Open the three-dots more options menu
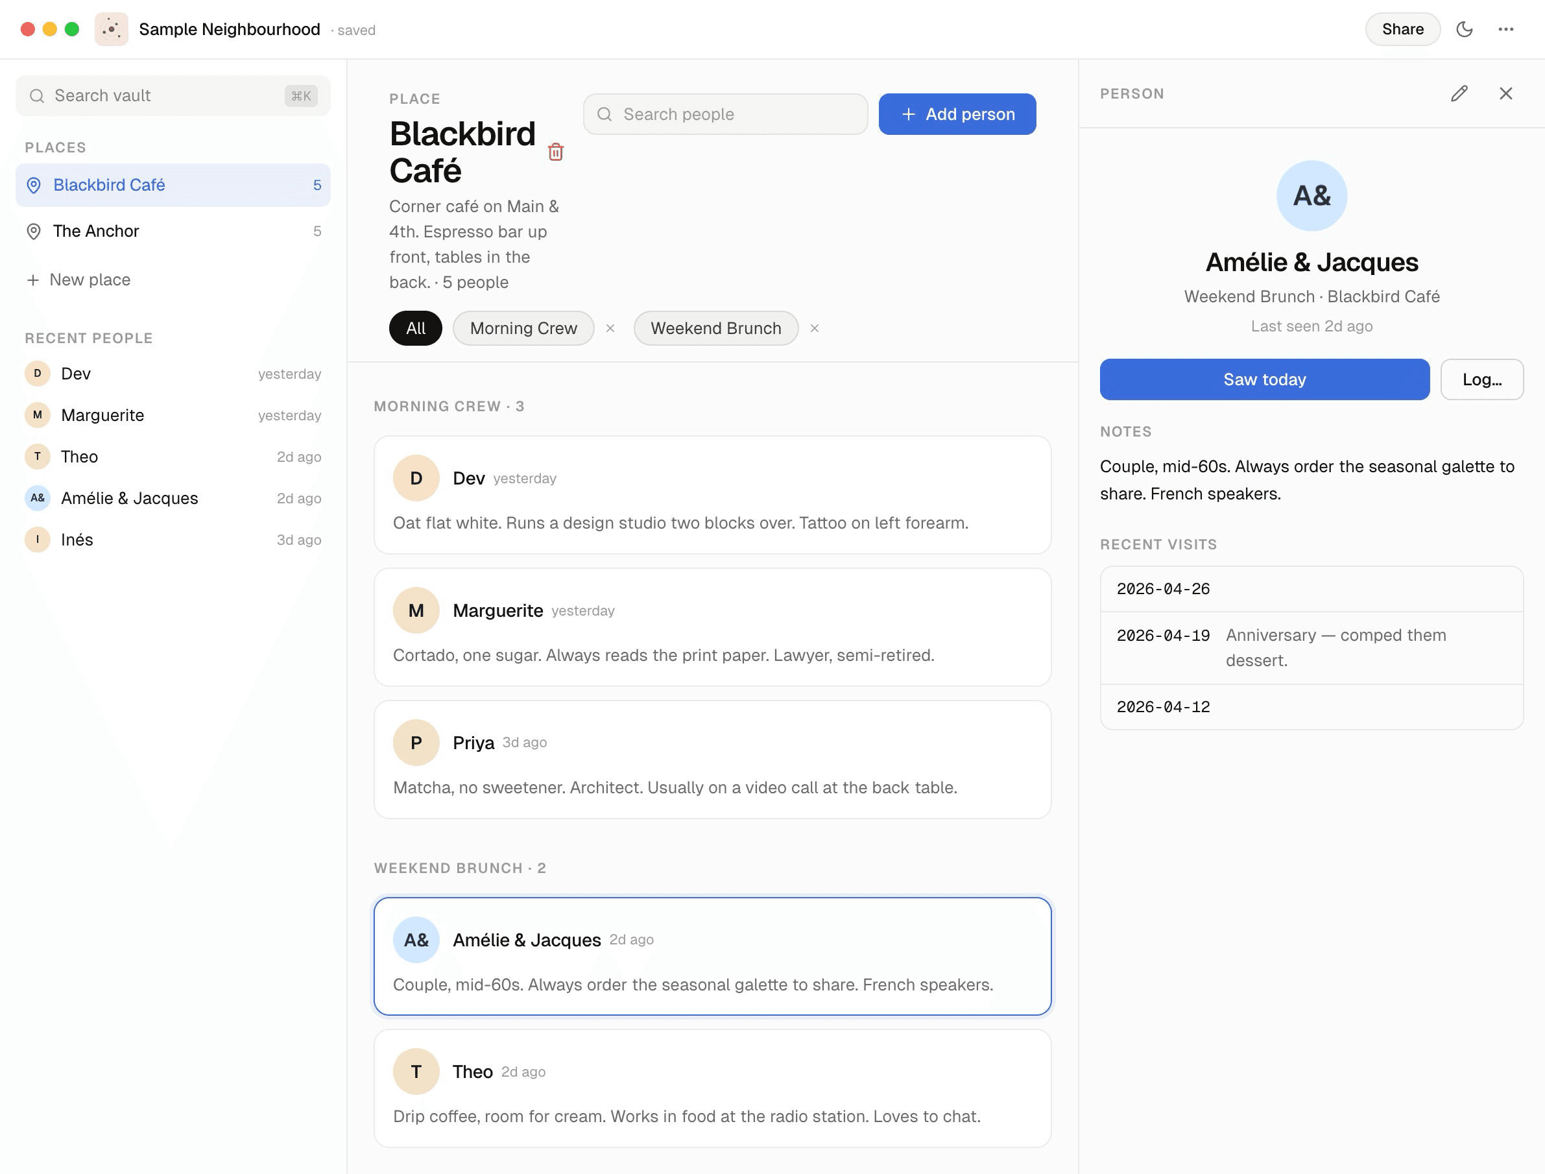 1506,29
